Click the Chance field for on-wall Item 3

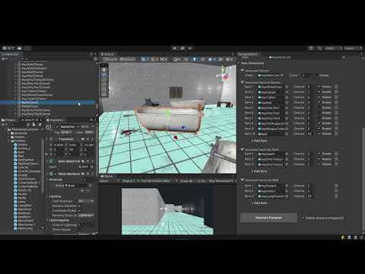pos(309,196)
